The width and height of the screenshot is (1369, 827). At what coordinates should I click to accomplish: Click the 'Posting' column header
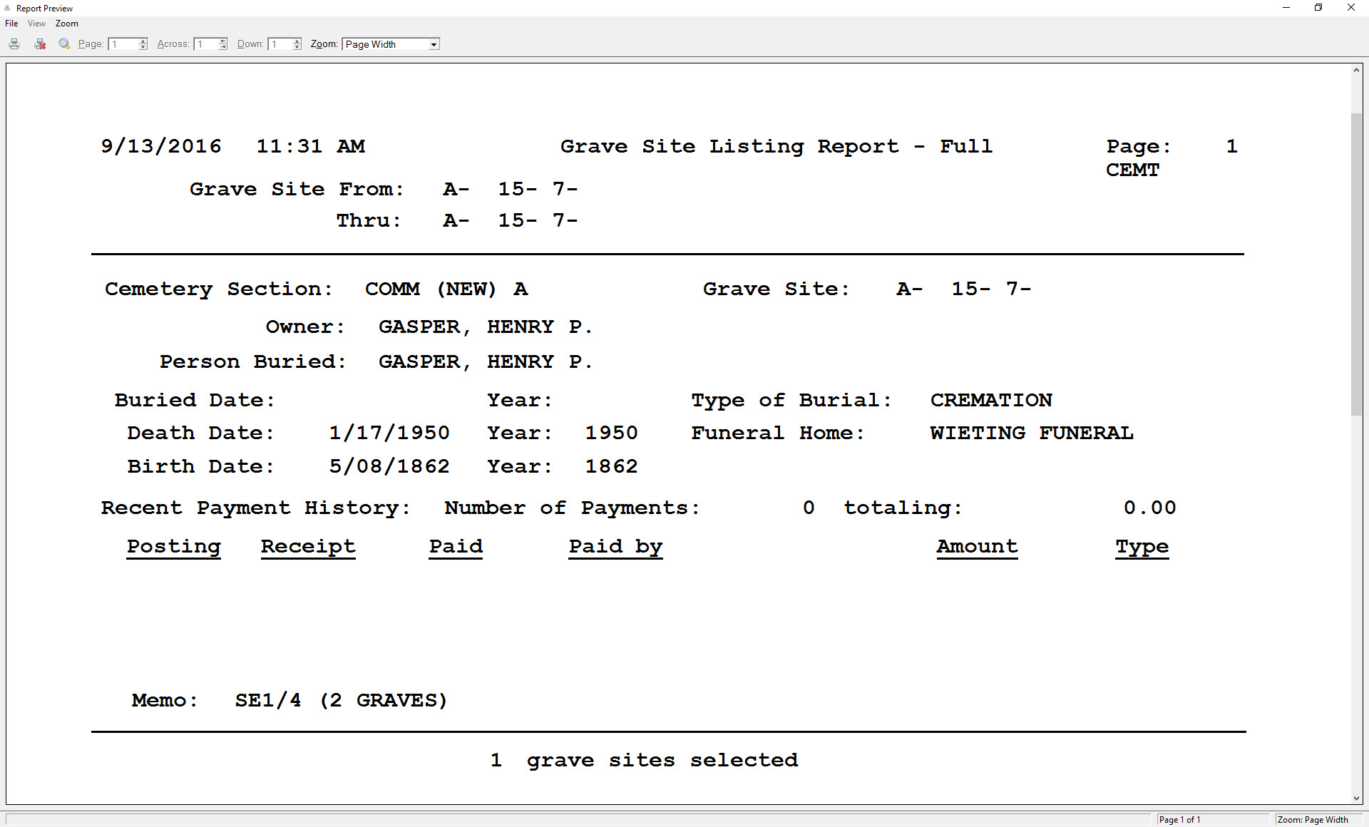174,547
